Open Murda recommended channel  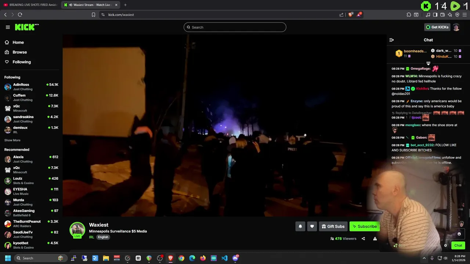[31, 202]
